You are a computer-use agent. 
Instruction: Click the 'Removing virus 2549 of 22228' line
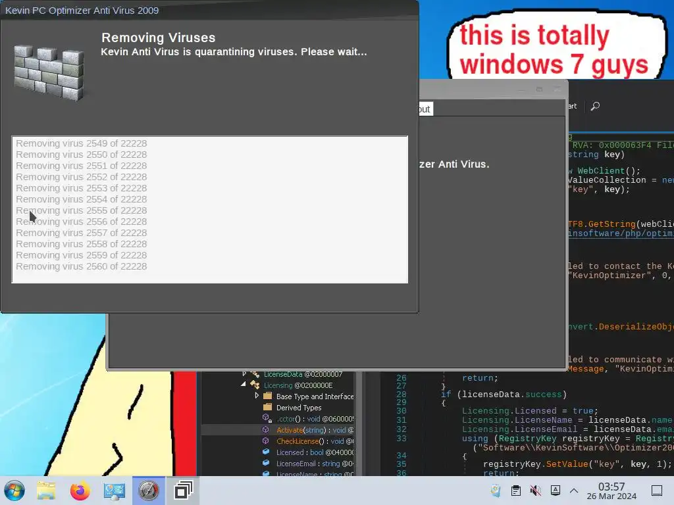81,143
